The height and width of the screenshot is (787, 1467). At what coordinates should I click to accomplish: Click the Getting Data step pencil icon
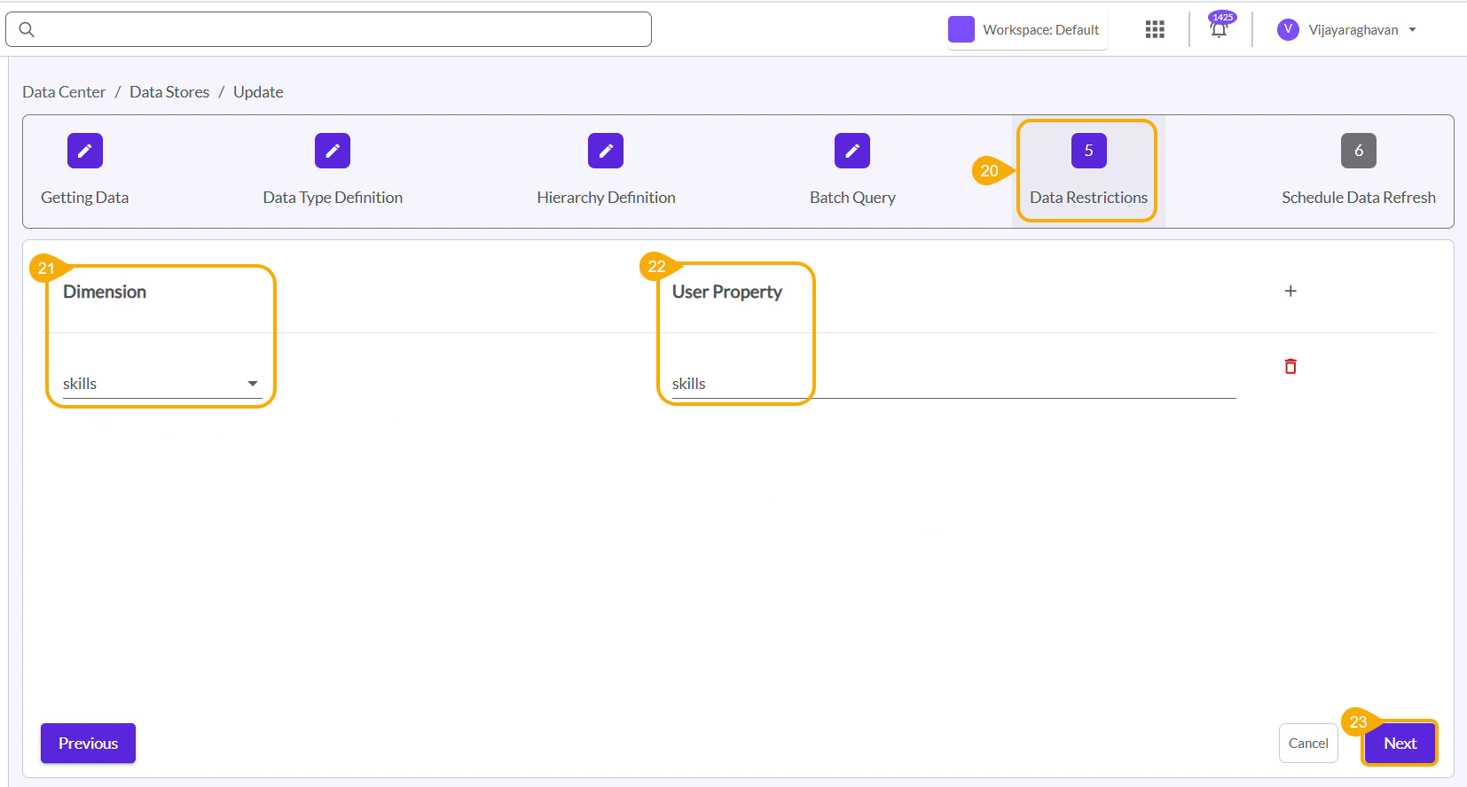coord(85,151)
